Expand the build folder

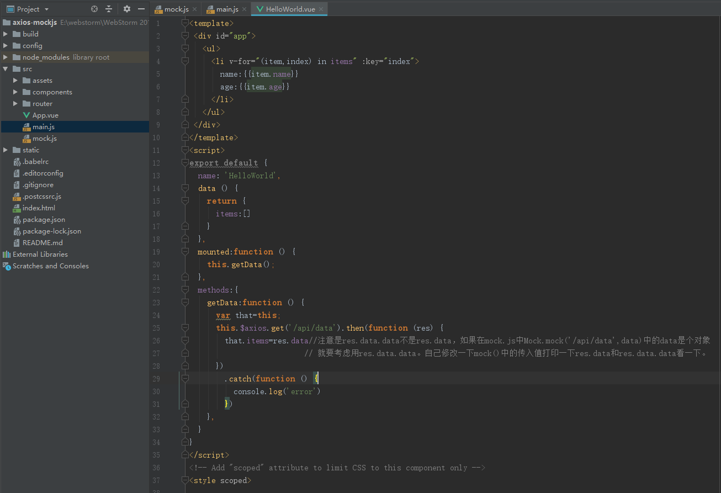(x=6, y=34)
